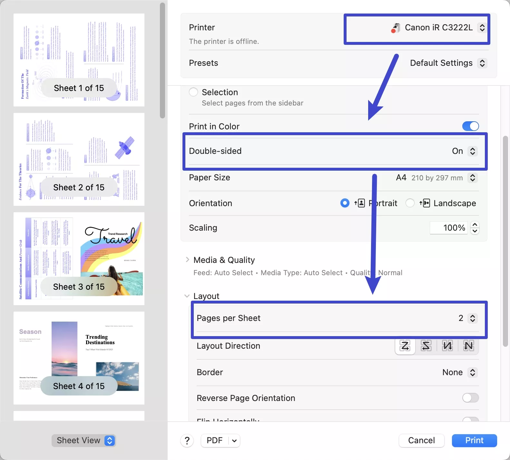Pick the third layout direction icon
Viewport: 510px width, 460px height.
(x=447, y=346)
